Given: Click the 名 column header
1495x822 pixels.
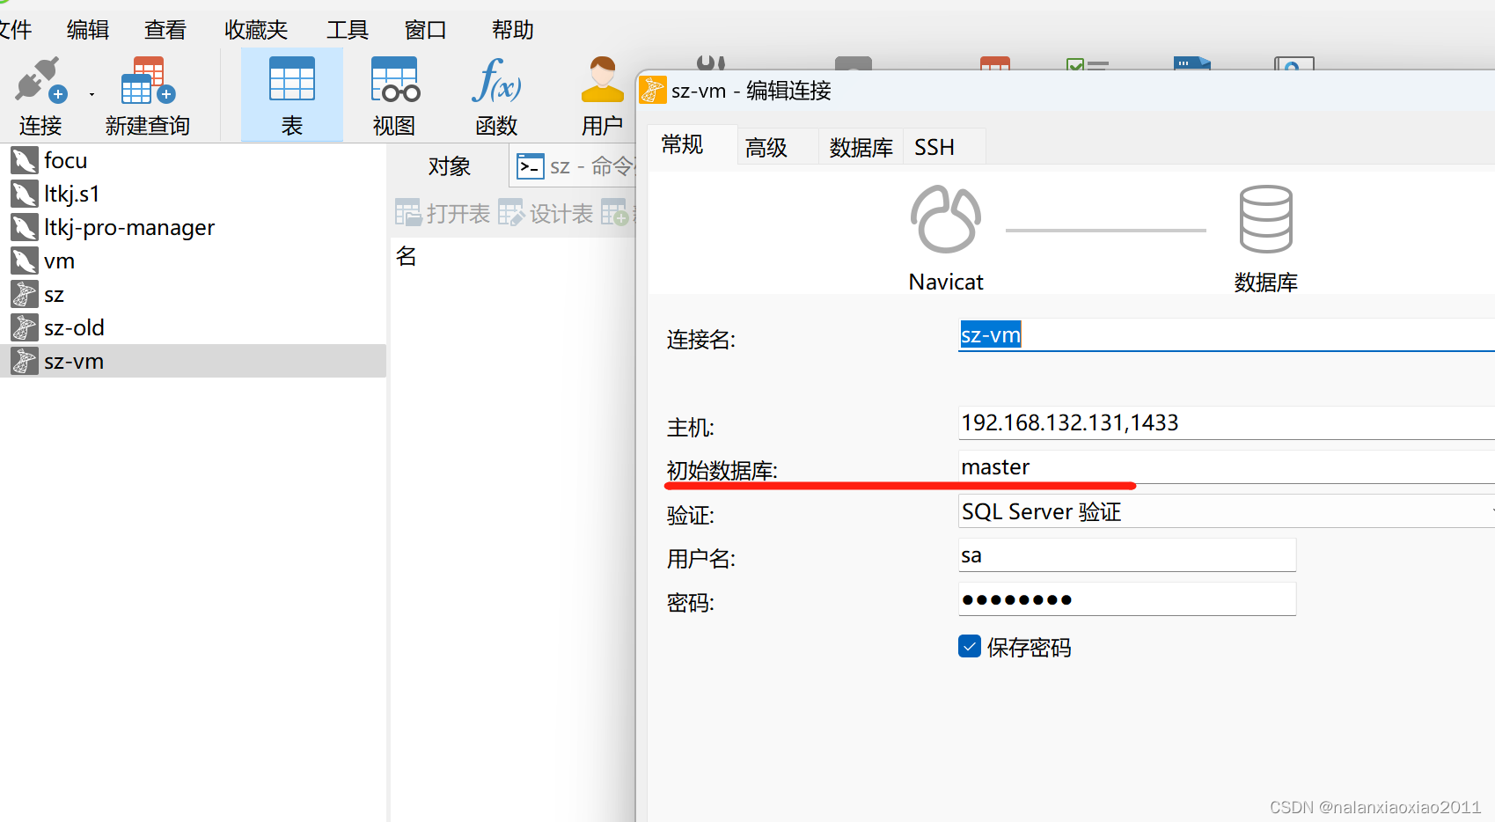Looking at the screenshot, I should pyautogui.click(x=406, y=256).
